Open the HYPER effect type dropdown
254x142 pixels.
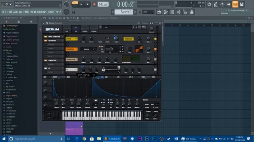[71, 39]
